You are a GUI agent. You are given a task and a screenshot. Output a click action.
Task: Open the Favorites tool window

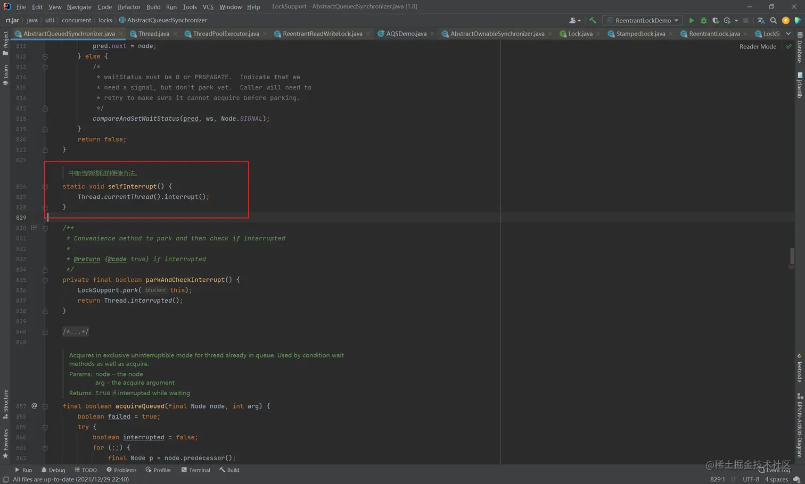point(5,444)
